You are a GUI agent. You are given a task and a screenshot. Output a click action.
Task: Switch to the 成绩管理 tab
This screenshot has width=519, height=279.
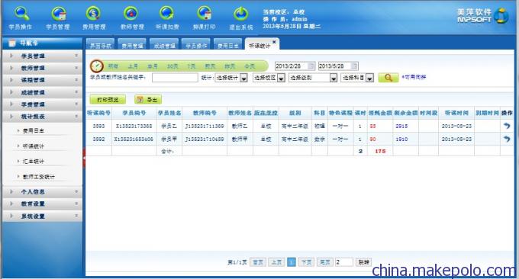(x=164, y=44)
